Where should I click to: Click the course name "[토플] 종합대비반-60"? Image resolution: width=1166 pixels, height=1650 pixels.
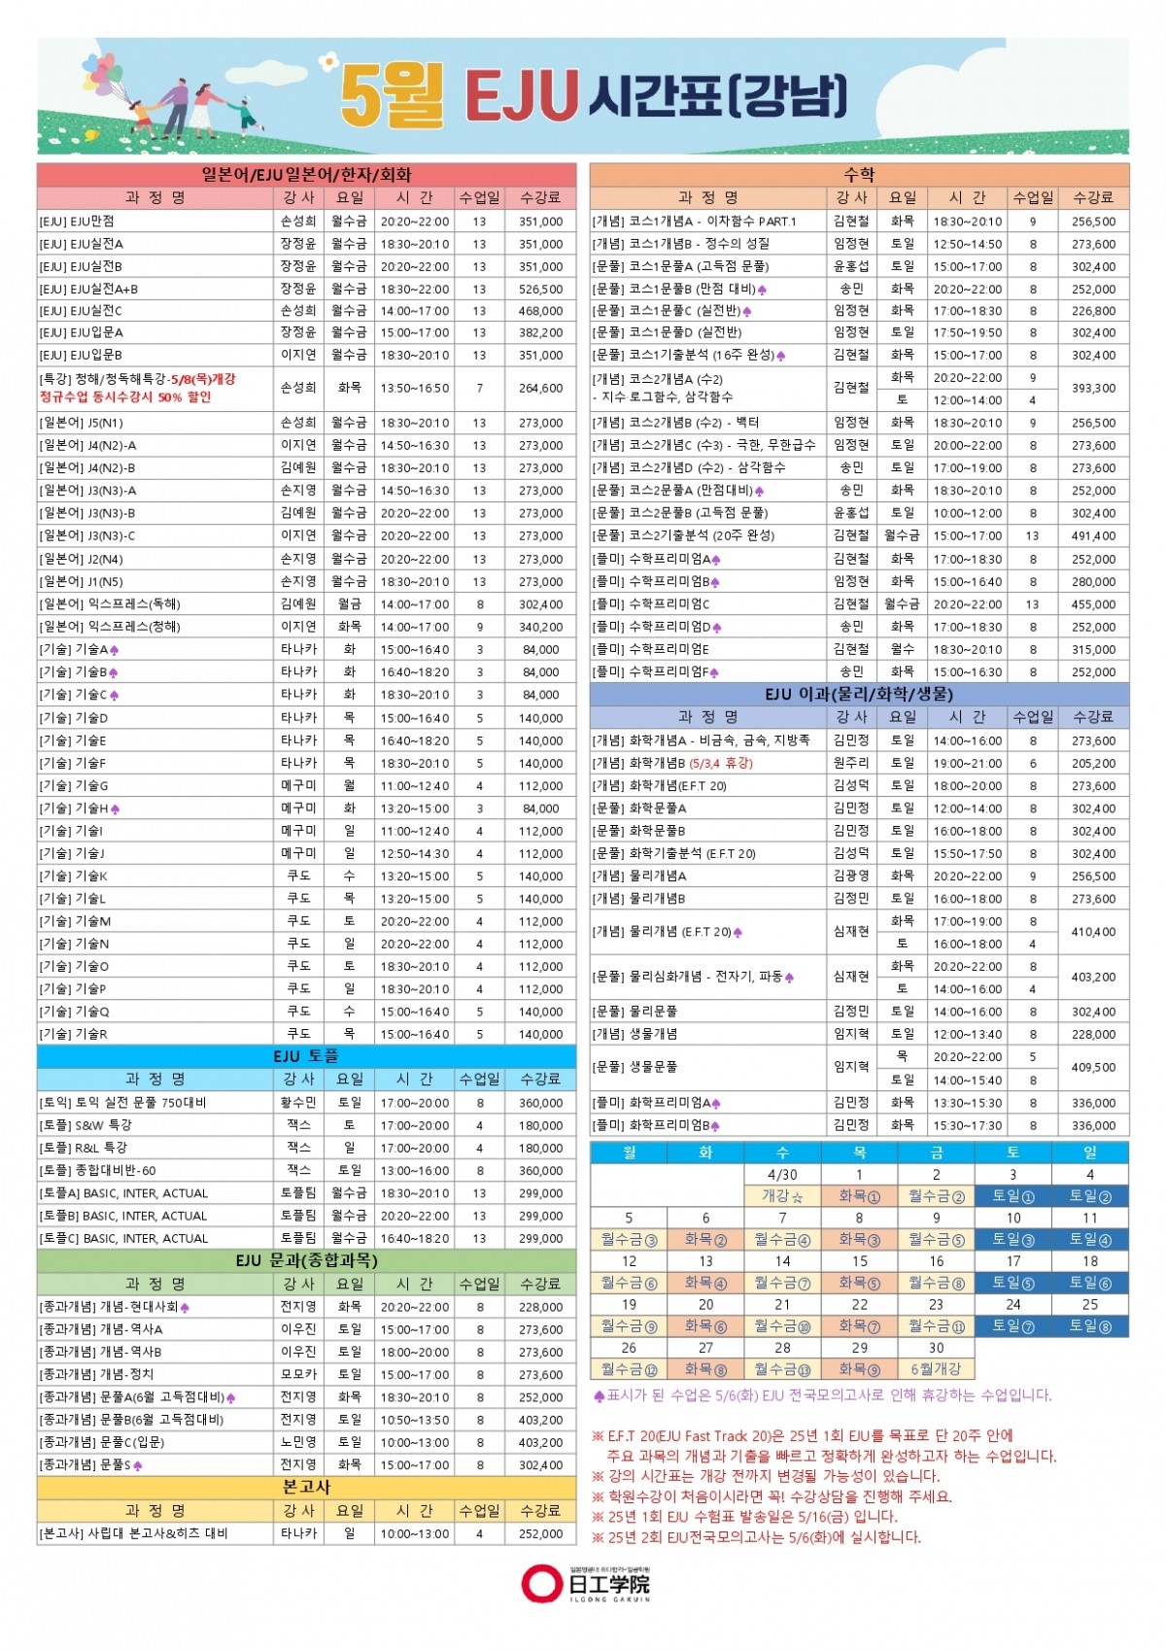(x=97, y=1171)
